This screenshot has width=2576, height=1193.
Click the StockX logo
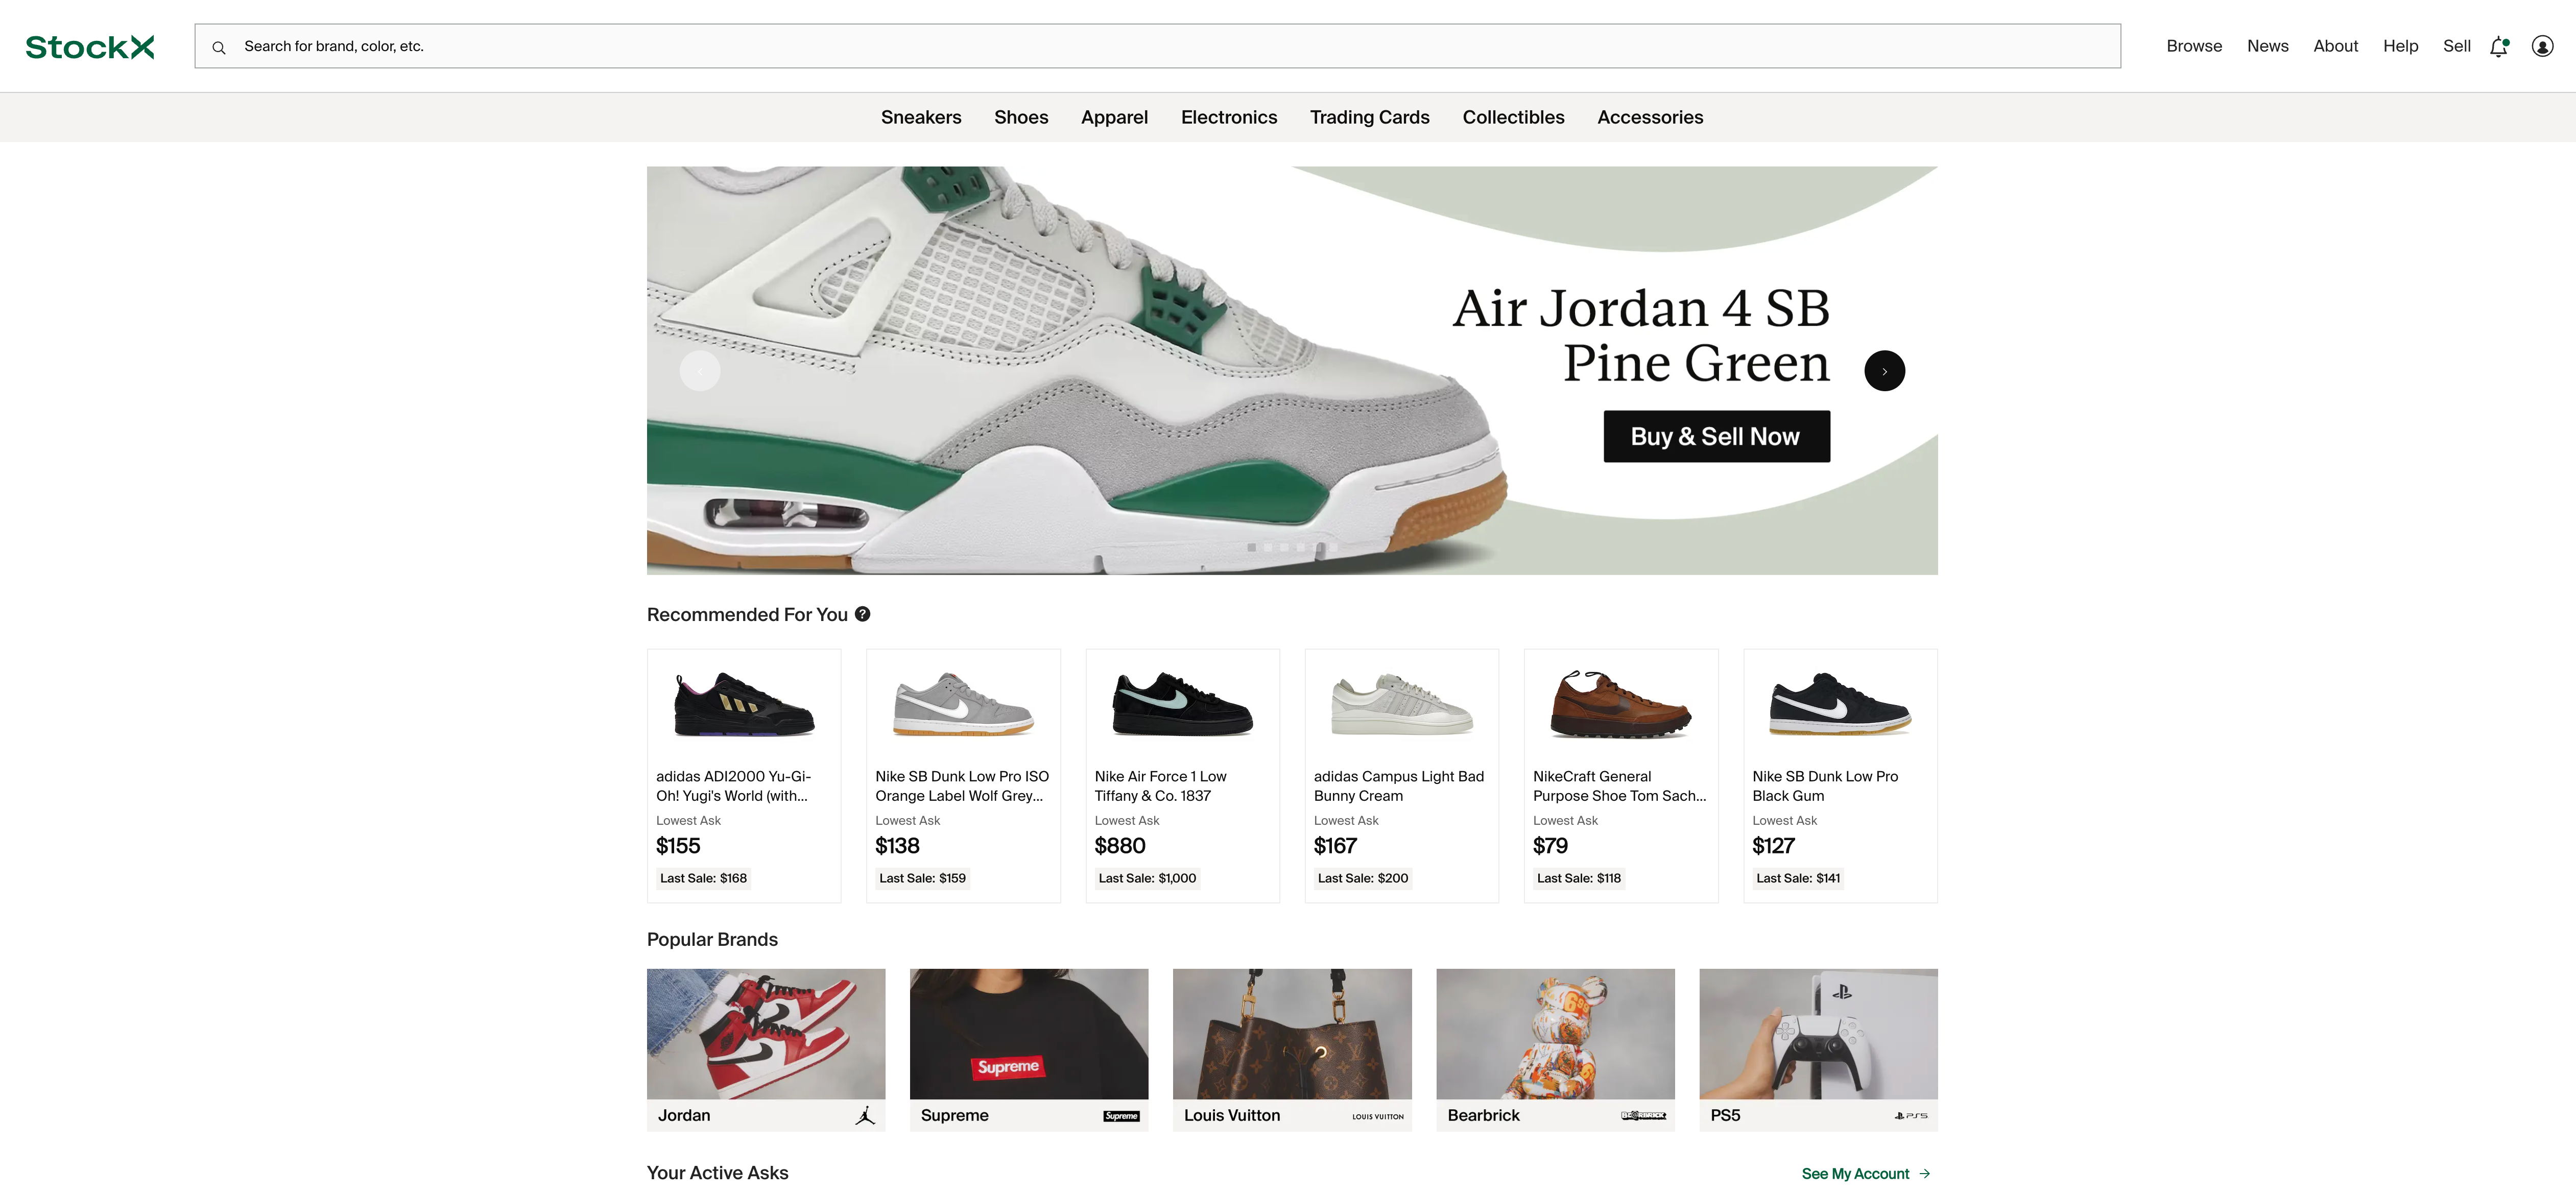click(x=90, y=46)
